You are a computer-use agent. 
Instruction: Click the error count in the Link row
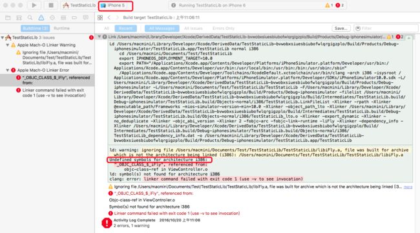(x=399, y=37)
